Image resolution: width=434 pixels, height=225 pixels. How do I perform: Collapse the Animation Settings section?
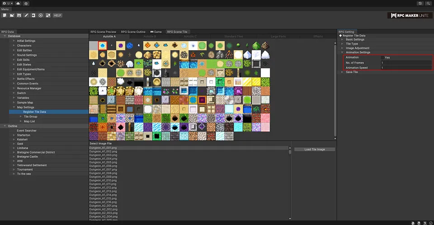point(342,52)
